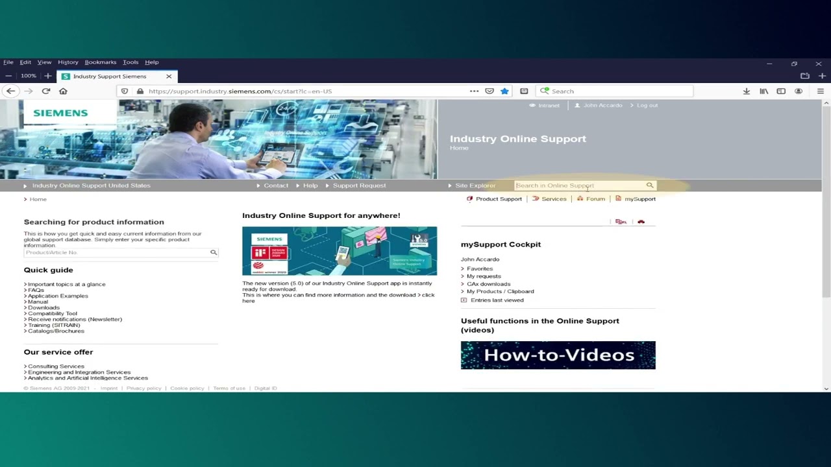This screenshot has width=831, height=467.
Task: Expand Entries last viewed plus box
Action: (464, 300)
